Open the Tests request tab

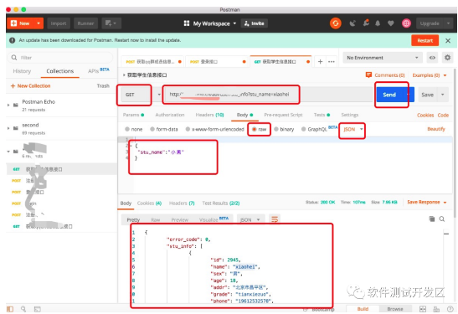322,115
